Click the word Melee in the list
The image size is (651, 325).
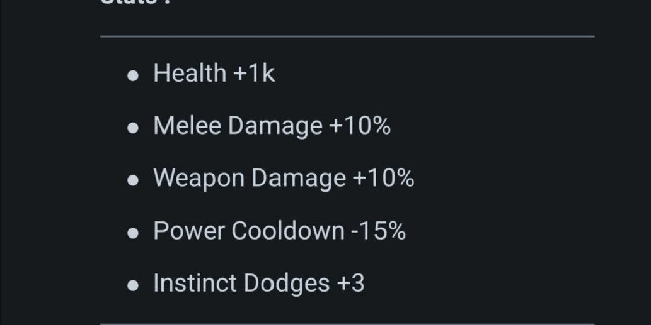(187, 126)
